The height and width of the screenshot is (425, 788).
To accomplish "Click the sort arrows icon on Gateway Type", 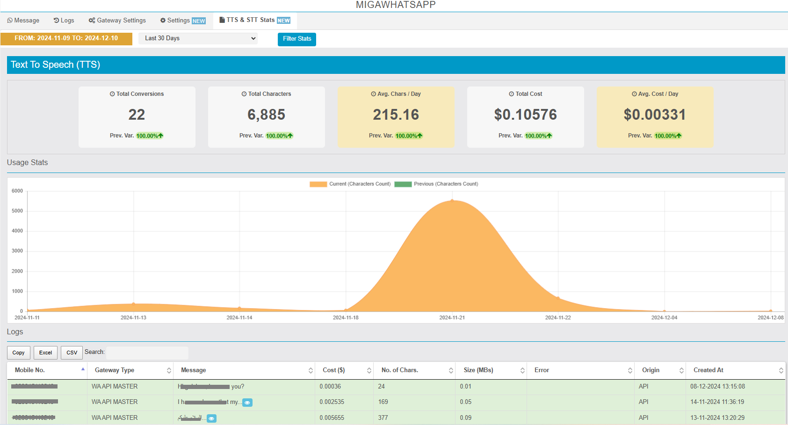I will pos(169,370).
